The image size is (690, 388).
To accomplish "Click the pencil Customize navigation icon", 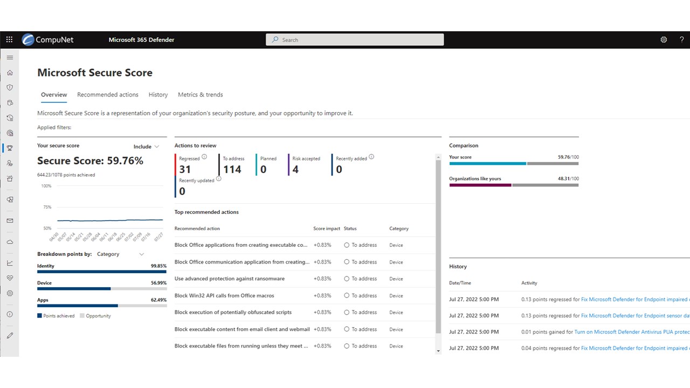I will (10, 335).
